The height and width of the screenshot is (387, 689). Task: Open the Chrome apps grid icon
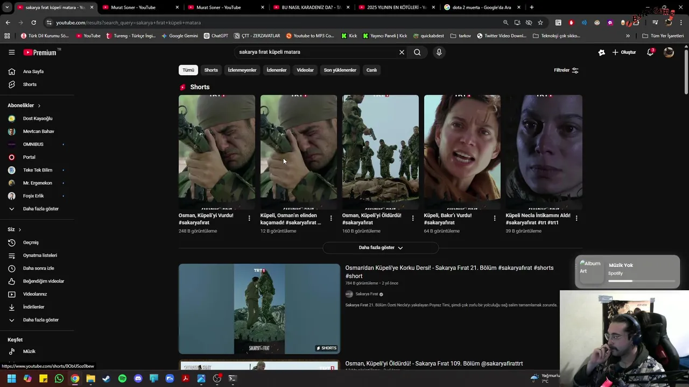tap(7, 36)
